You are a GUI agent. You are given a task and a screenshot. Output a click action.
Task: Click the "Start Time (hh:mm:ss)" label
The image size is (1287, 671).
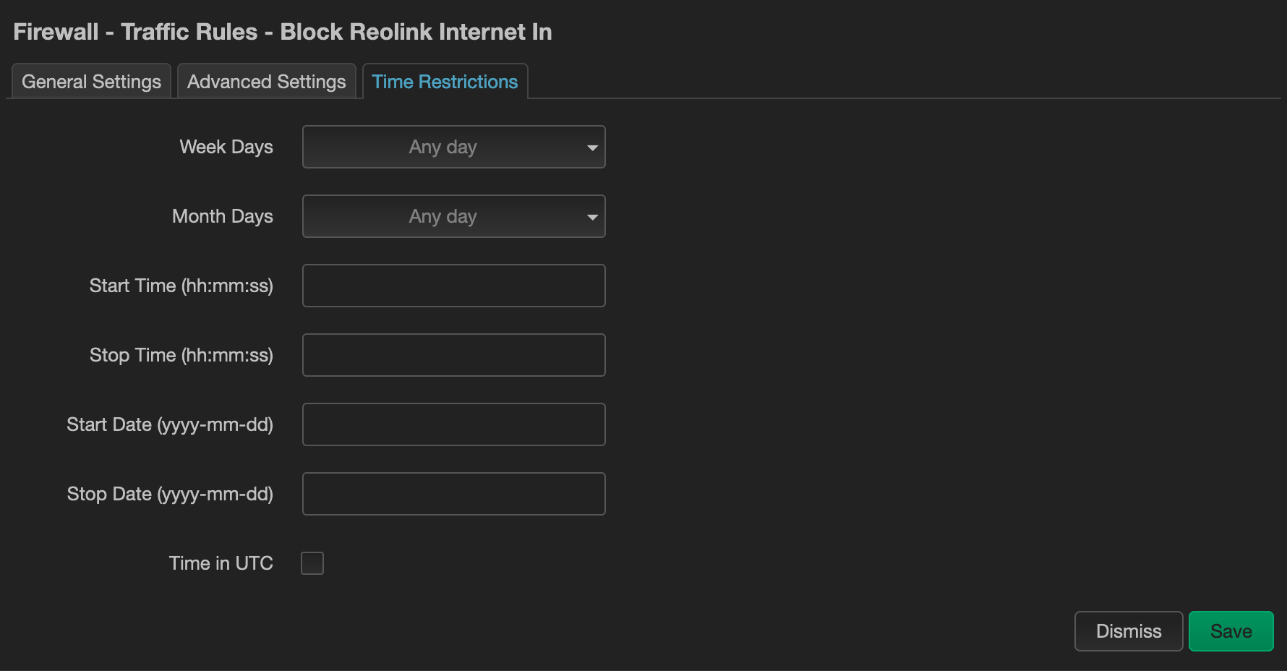[181, 286]
